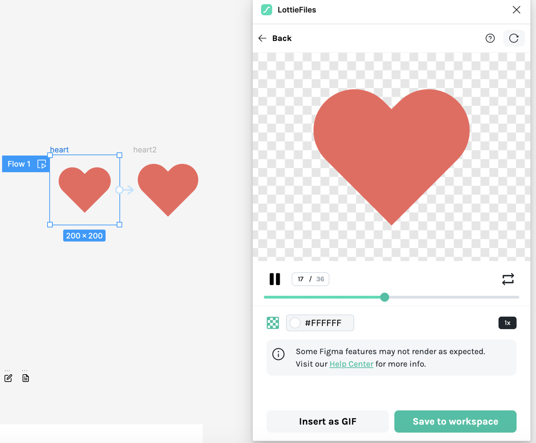Viewport: 536px width, 443px height.
Task: Click the edit pencil icon at bottom left
Action: [x=8, y=378]
